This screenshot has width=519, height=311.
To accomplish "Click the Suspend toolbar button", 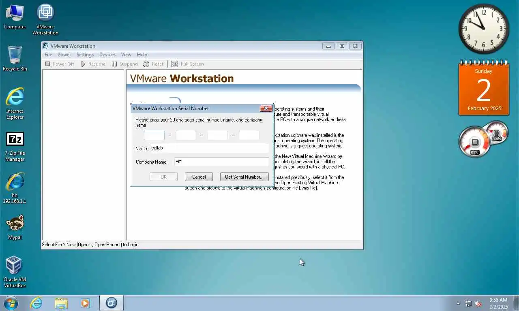I will click(x=125, y=64).
